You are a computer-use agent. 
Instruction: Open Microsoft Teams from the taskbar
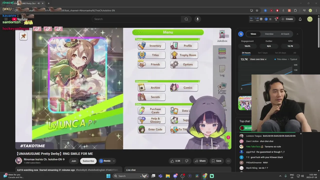[160, 176]
